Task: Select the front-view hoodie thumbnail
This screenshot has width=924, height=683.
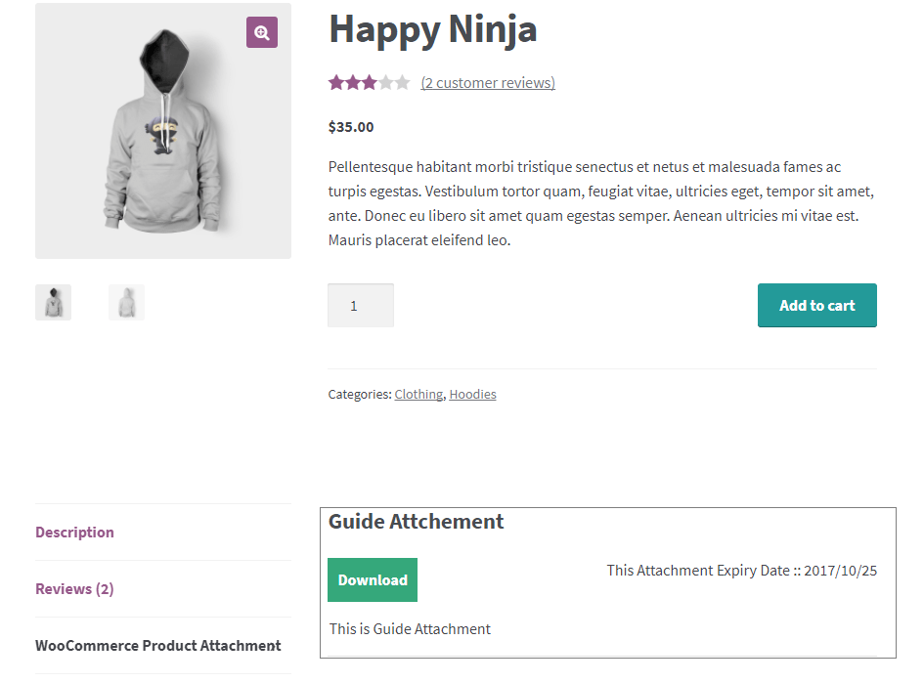Action: click(53, 303)
